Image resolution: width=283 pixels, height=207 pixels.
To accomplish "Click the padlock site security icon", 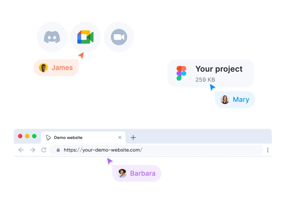I will pos(58,150).
